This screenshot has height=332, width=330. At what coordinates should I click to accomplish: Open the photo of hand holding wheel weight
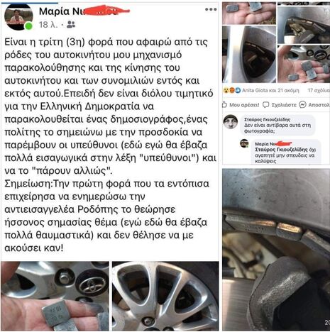(55, 296)
